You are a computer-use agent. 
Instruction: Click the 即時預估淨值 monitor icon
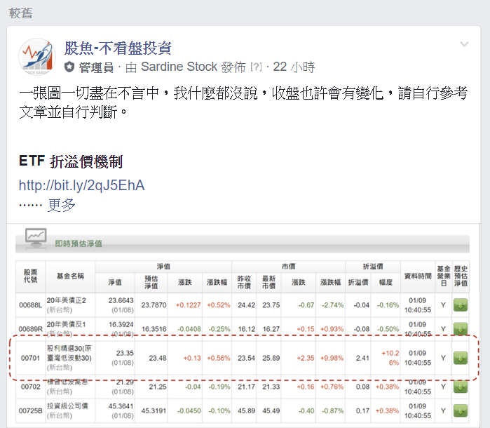[36, 239]
